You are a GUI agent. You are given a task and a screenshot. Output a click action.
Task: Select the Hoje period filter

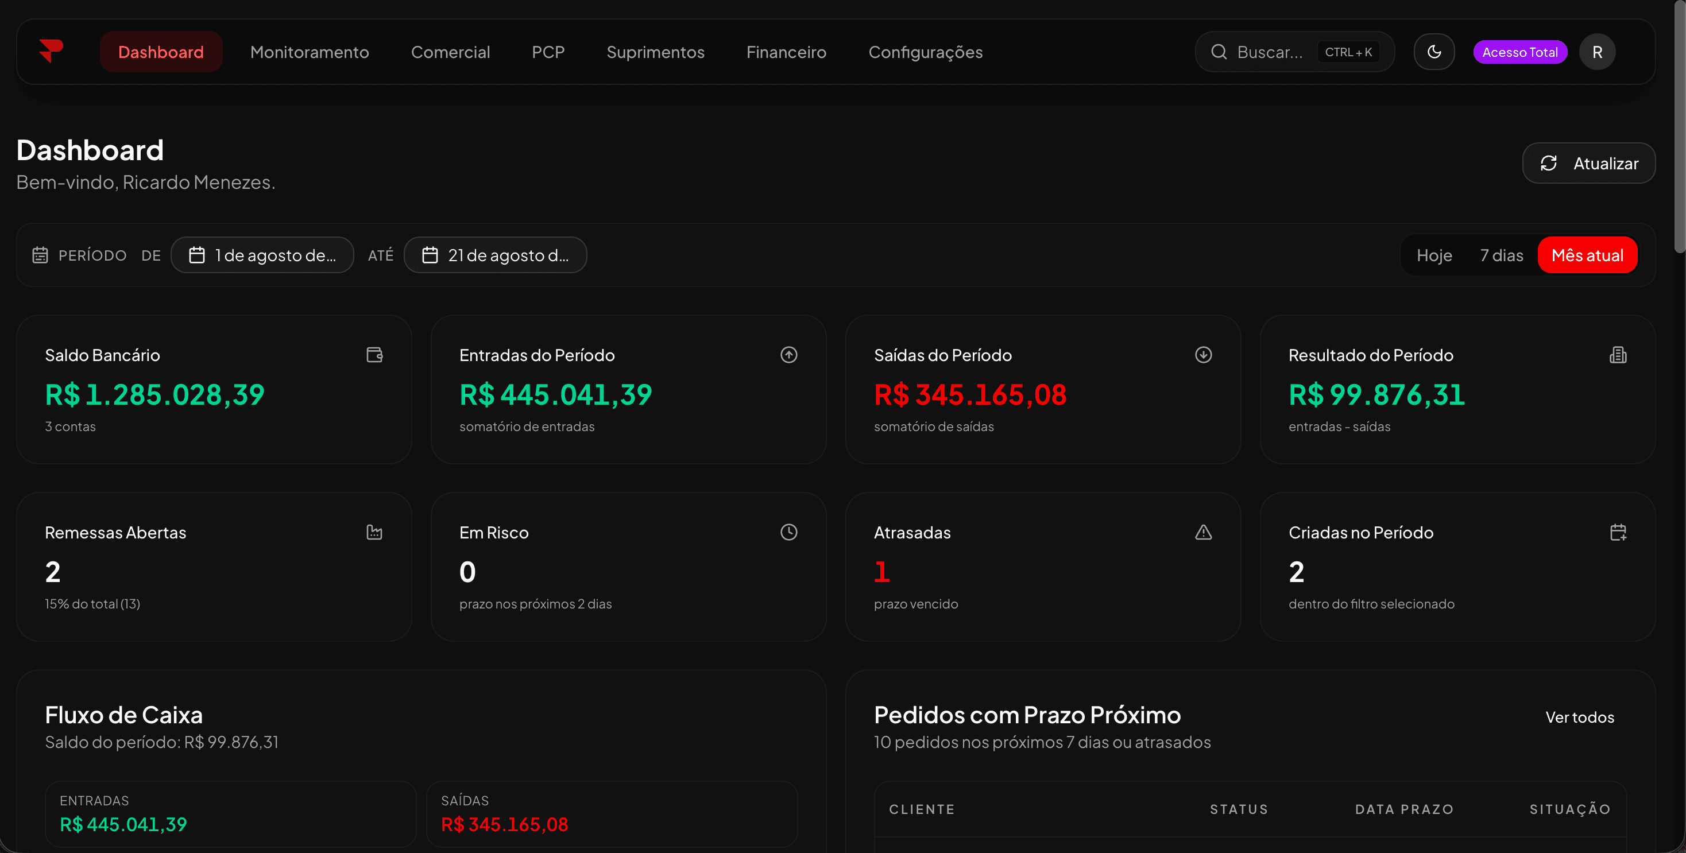[1434, 254]
